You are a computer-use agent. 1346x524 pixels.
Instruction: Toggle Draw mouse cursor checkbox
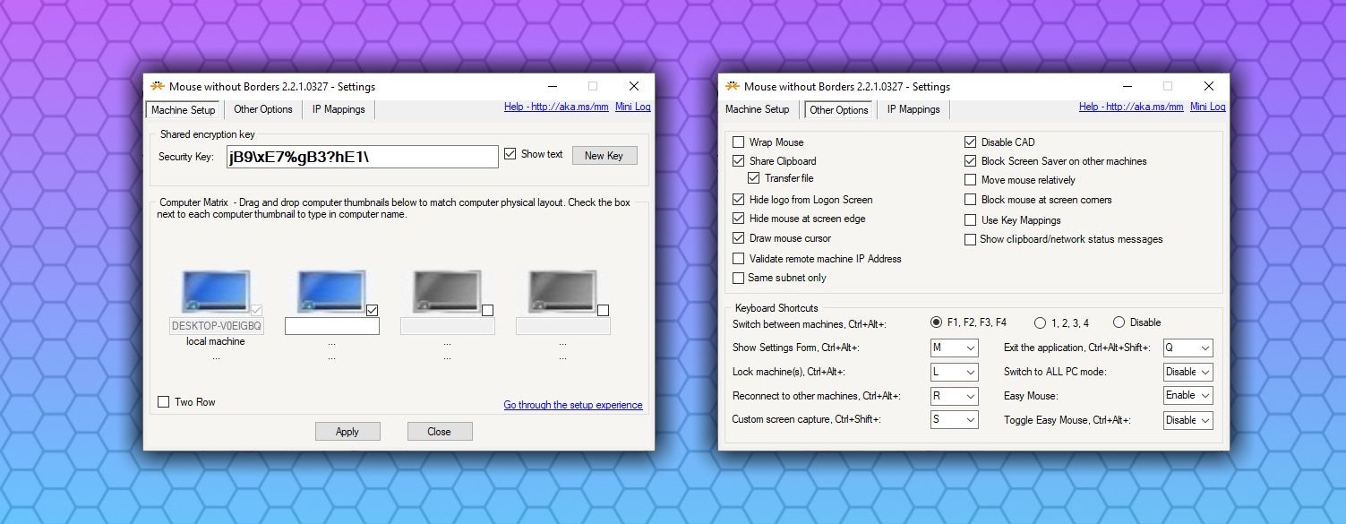click(x=739, y=238)
